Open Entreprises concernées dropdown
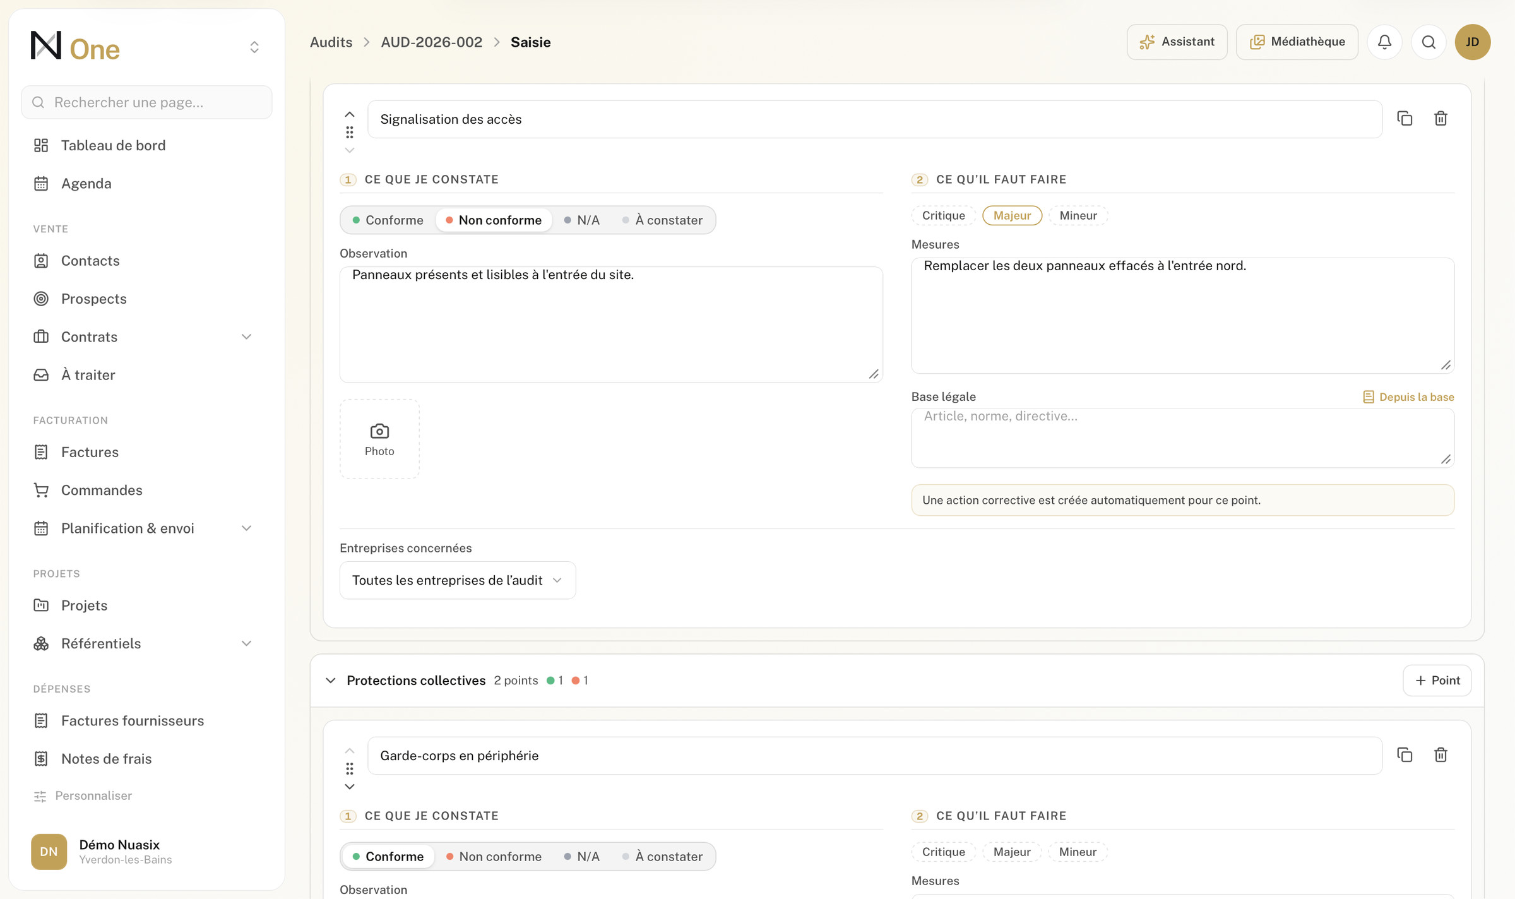The image size is (1515, 899). pyautogui.click(x=458, y=580)
